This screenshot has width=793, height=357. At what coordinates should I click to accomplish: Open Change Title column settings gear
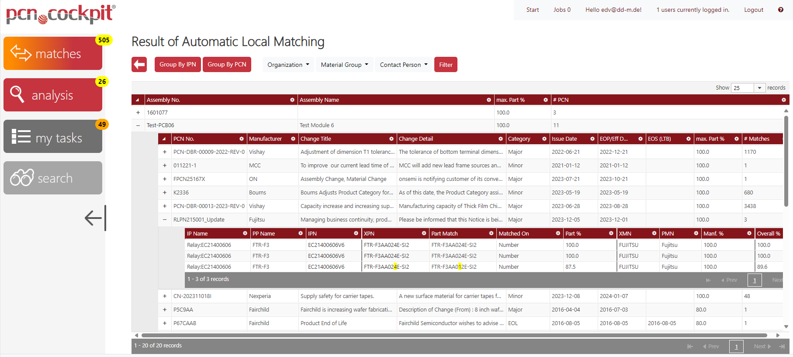[x=391, y=139]
